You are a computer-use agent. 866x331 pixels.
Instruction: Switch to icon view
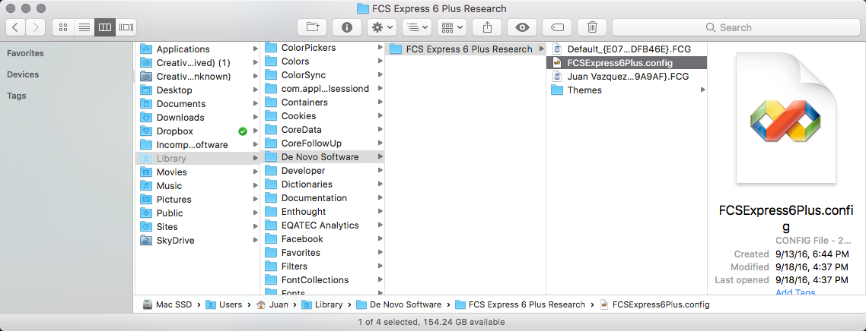63,27
